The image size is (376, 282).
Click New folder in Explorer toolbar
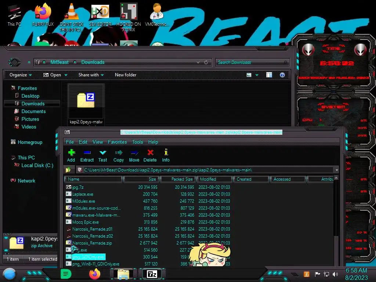pyautogui.click(x=126, y=75)
